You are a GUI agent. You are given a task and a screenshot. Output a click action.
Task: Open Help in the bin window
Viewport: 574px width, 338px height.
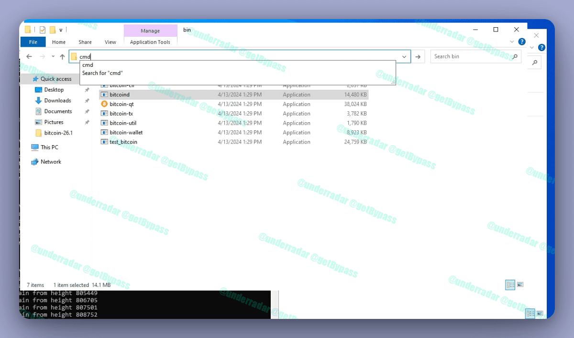(522, 42)
